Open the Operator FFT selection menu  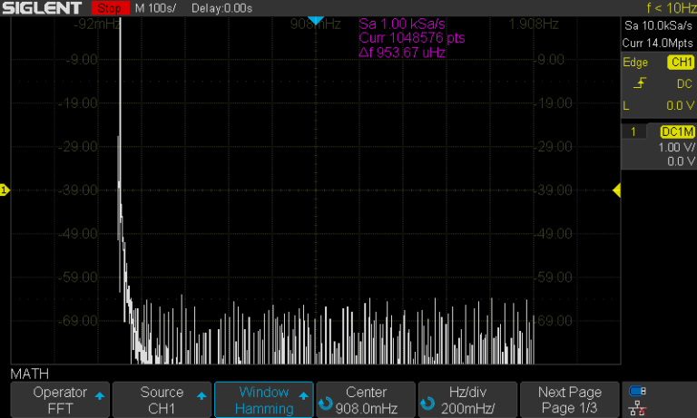tap(59, 400)
